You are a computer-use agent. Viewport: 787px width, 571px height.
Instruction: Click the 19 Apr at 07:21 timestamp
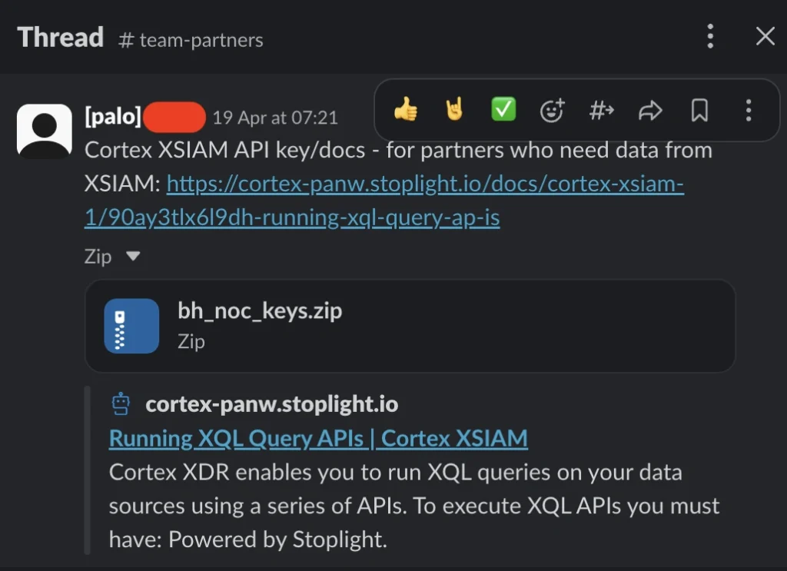click(275, 118)
